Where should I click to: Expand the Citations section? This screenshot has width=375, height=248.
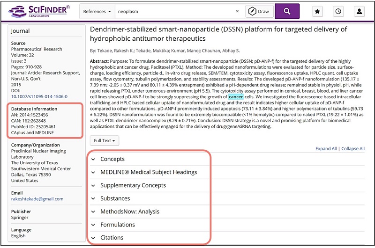[x=112, y=238]
